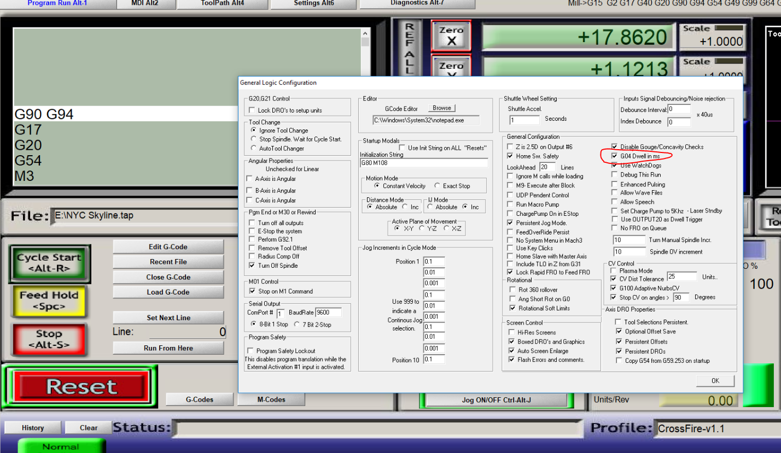Uncheck the G04 Dwell in ms option
Viewport: 781px width, 453px height.
pos(614,156)
